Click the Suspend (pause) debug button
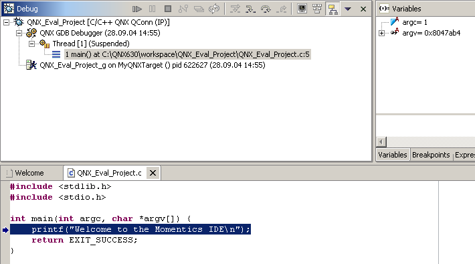 tap(153, 9)
